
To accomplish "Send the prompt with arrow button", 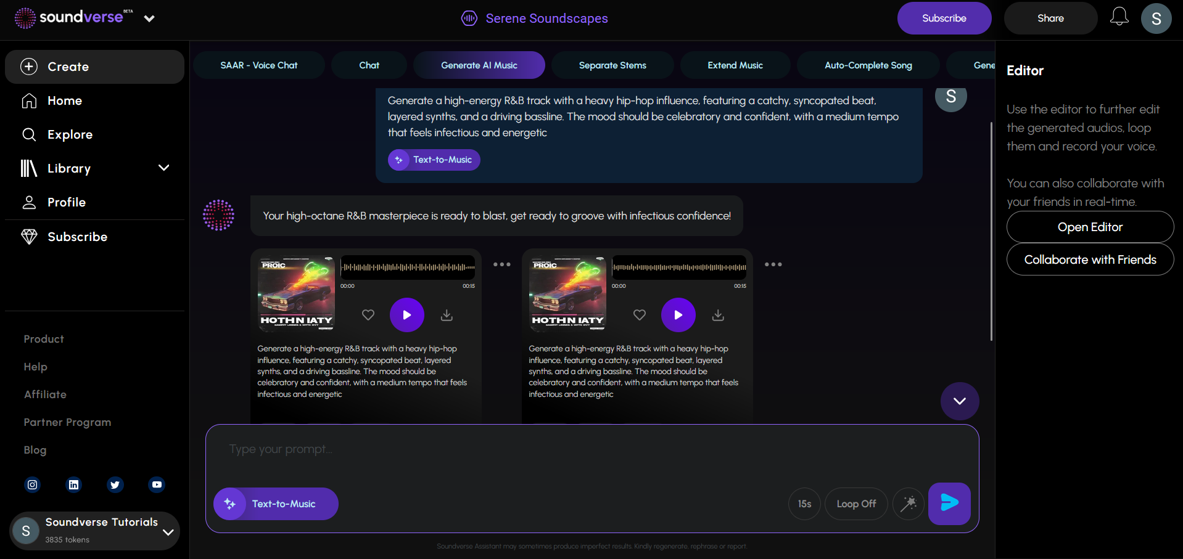I will pos(949,504).
